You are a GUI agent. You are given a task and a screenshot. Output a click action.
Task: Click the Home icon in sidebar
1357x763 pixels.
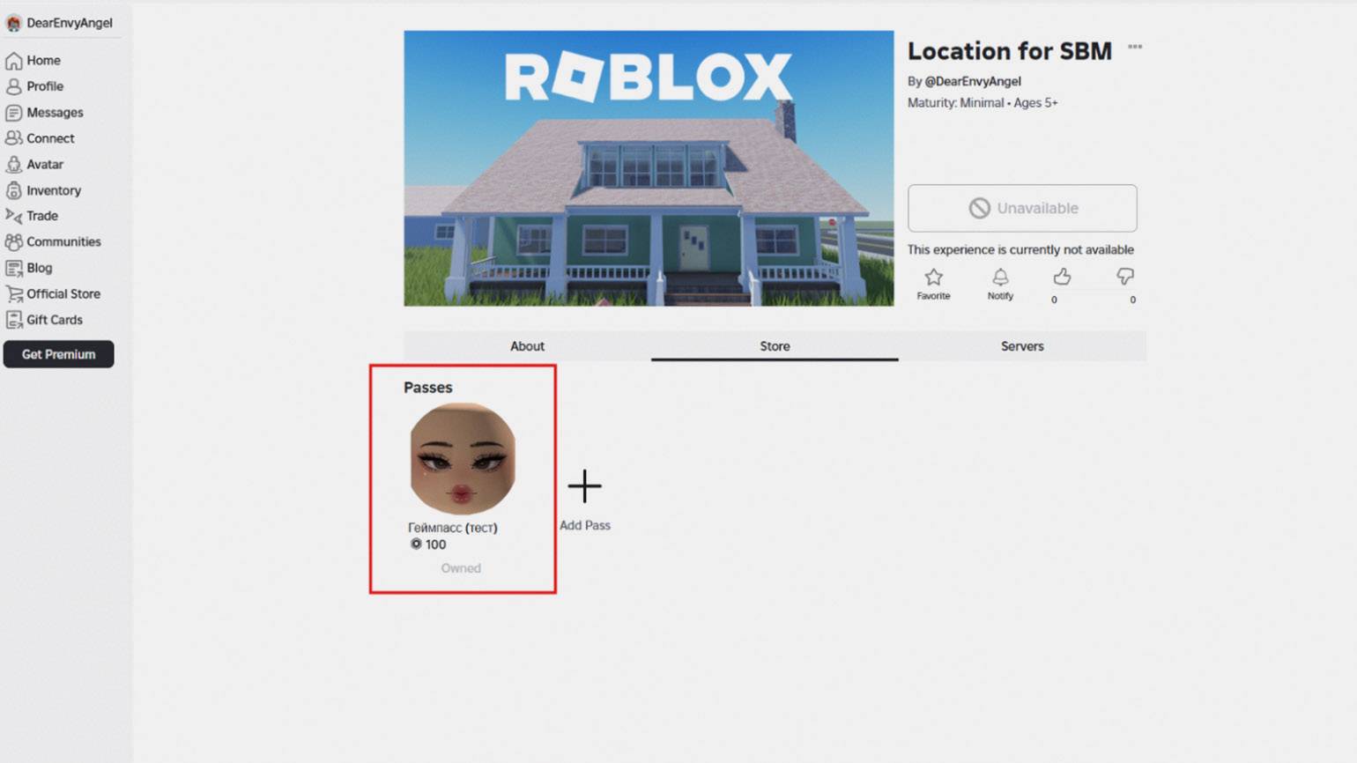tap(14, 61)
